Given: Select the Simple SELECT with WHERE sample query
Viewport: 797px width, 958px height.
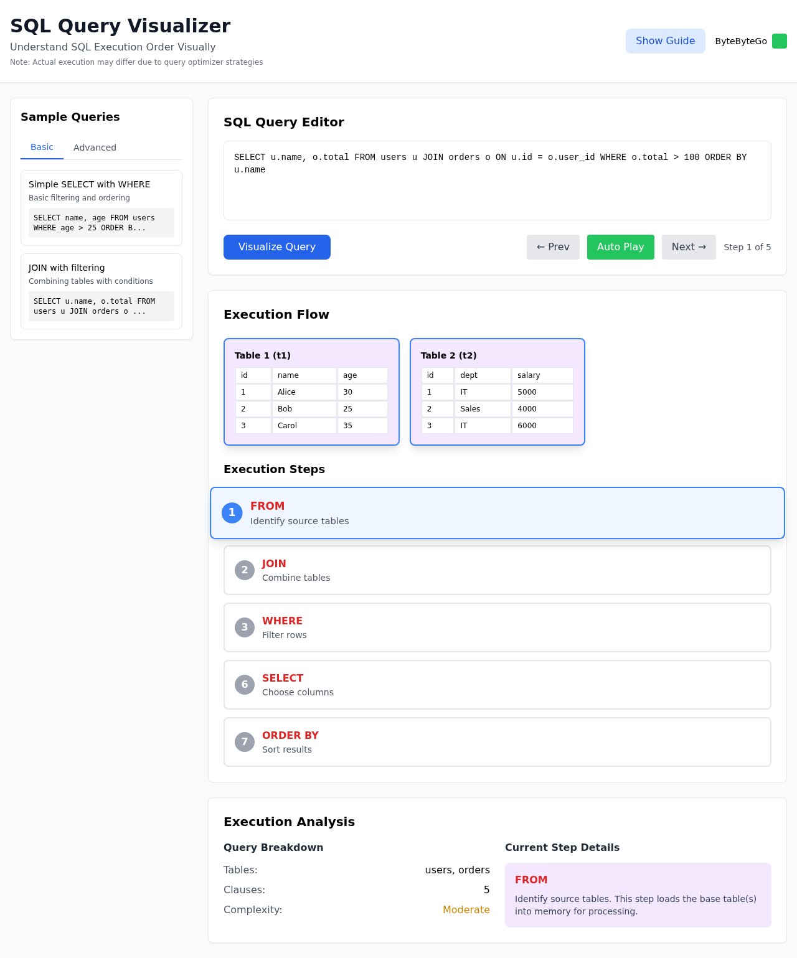Looking at the screenshot, I should (101, 207).
